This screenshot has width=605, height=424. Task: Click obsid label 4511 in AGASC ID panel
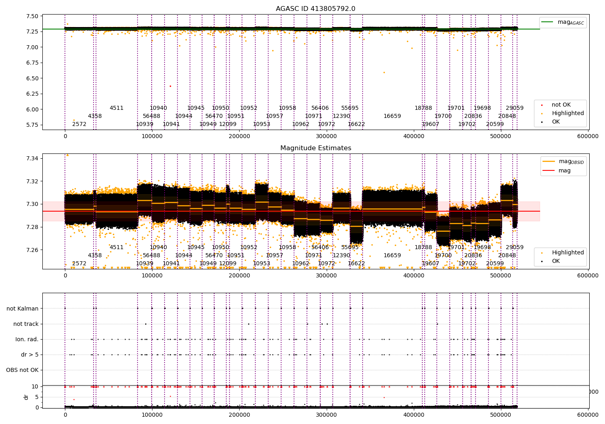117,108
